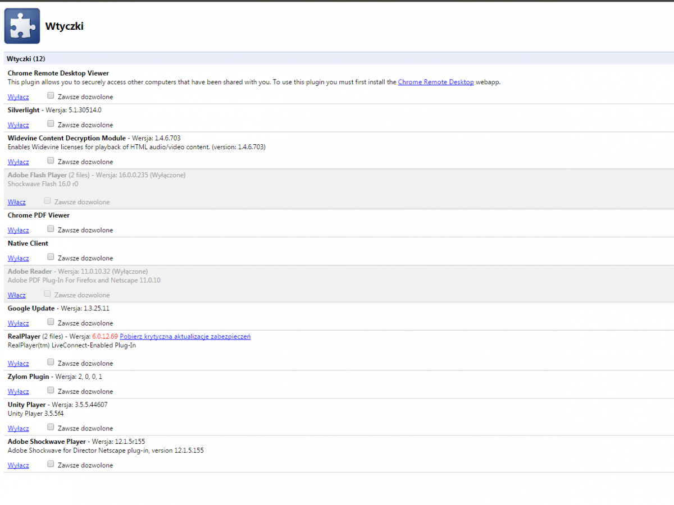Disable RealPlayer plugin via Wyłącz

(18, 364)
